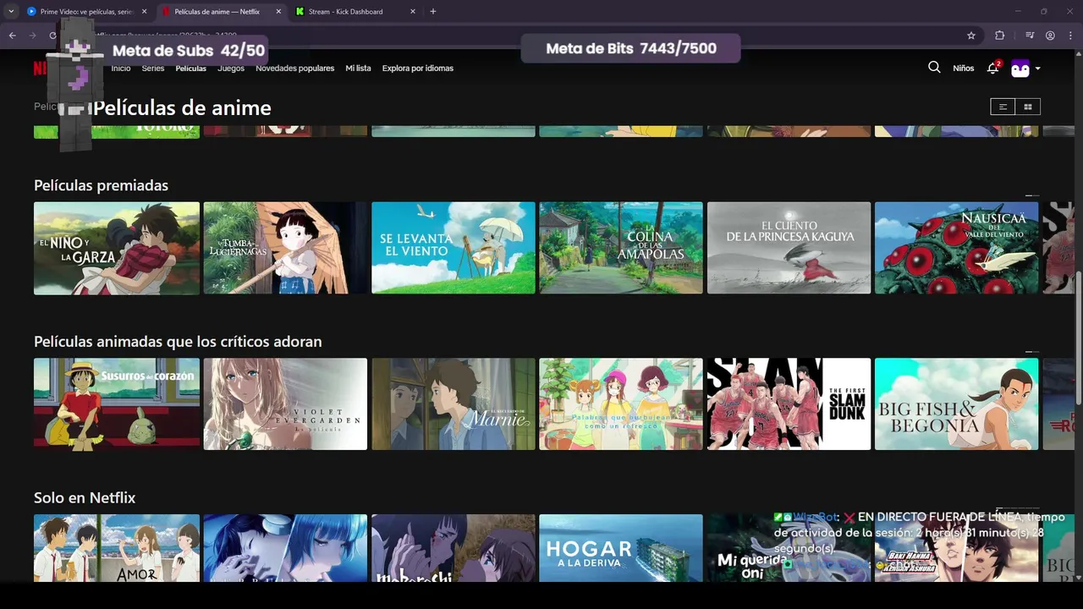
Task: Switch to grid view layout
Action: pos(1028,107)
